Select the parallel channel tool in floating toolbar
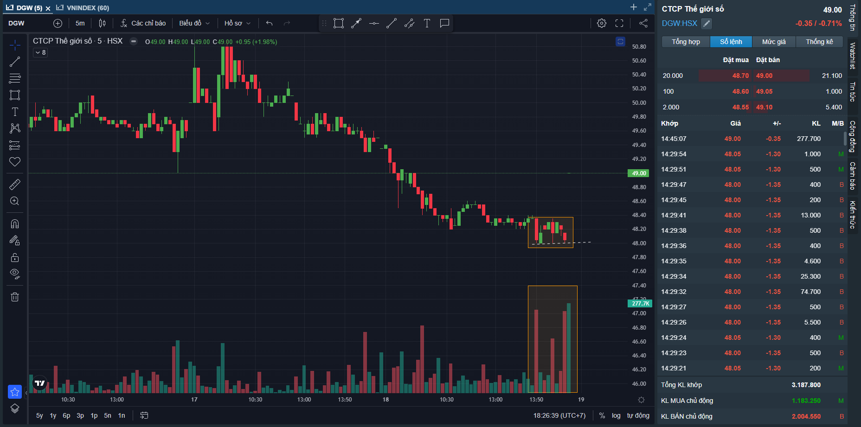 point(409,23)
